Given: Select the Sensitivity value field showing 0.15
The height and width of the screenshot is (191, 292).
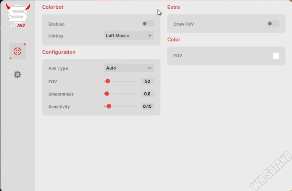Looking at the screenshot, I should pos(147,106).
